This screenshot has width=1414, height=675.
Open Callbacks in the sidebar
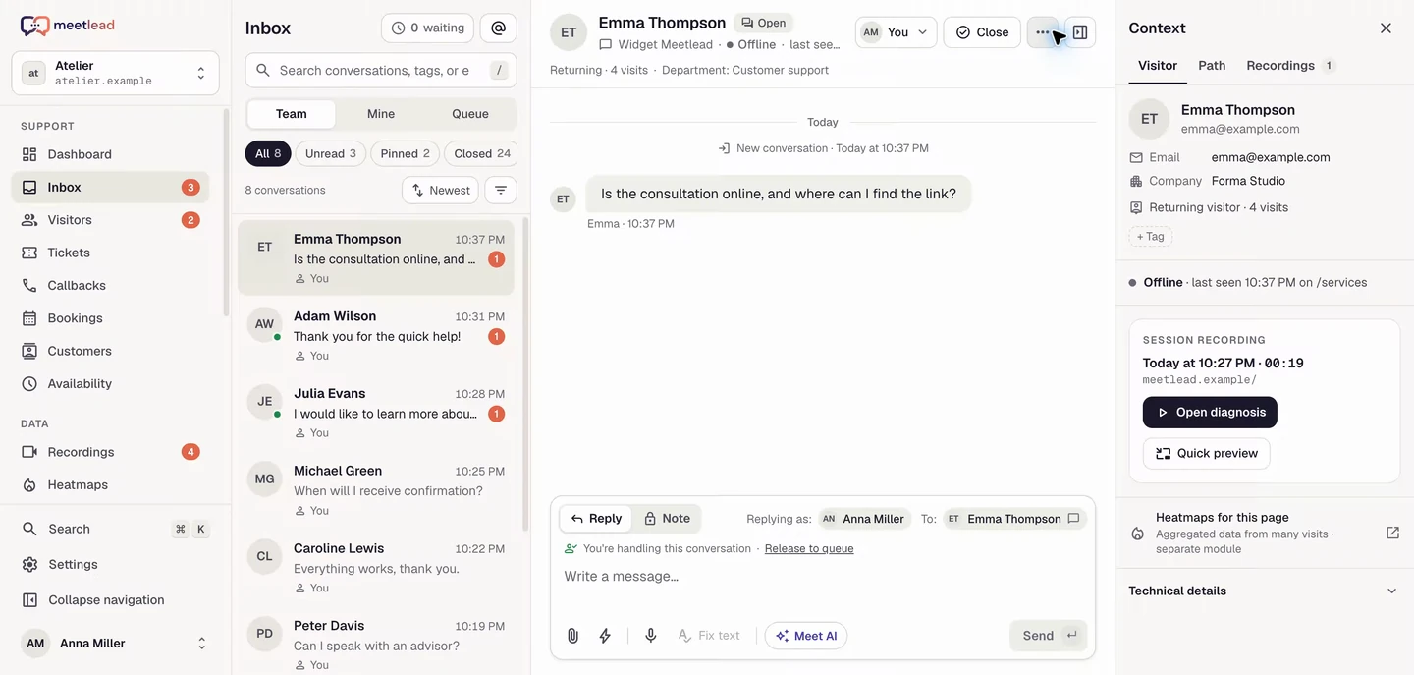coord(110,285)
